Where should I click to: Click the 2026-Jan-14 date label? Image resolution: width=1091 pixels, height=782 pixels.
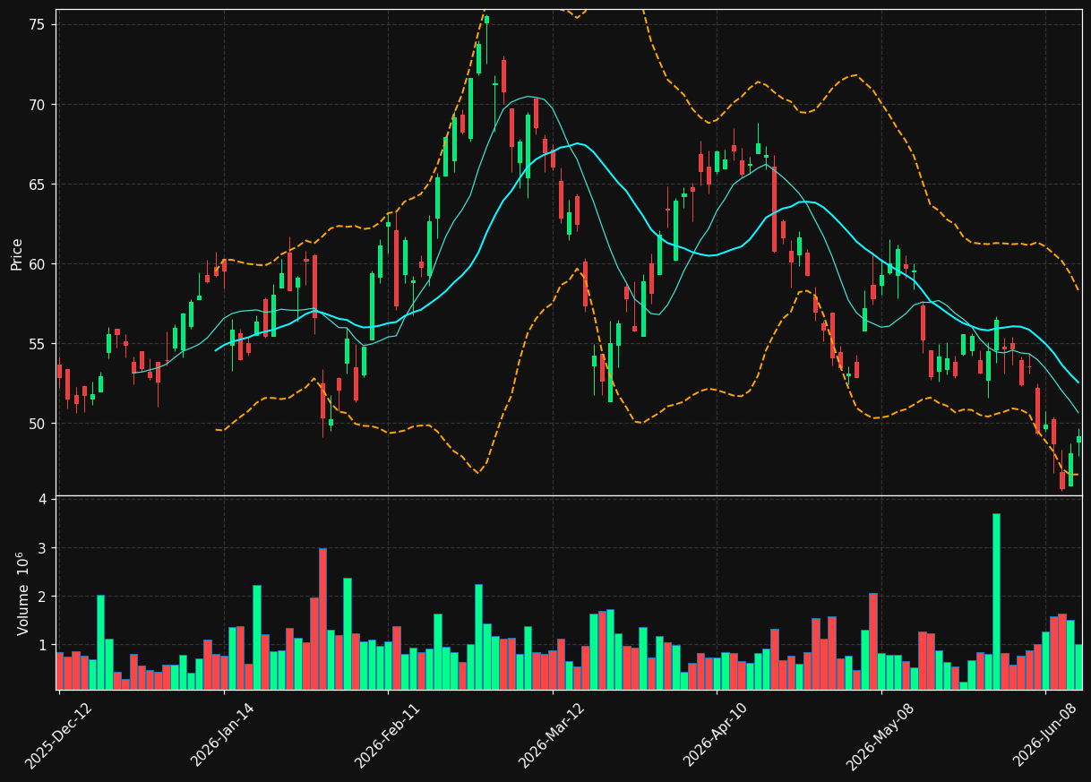(224, 735)
